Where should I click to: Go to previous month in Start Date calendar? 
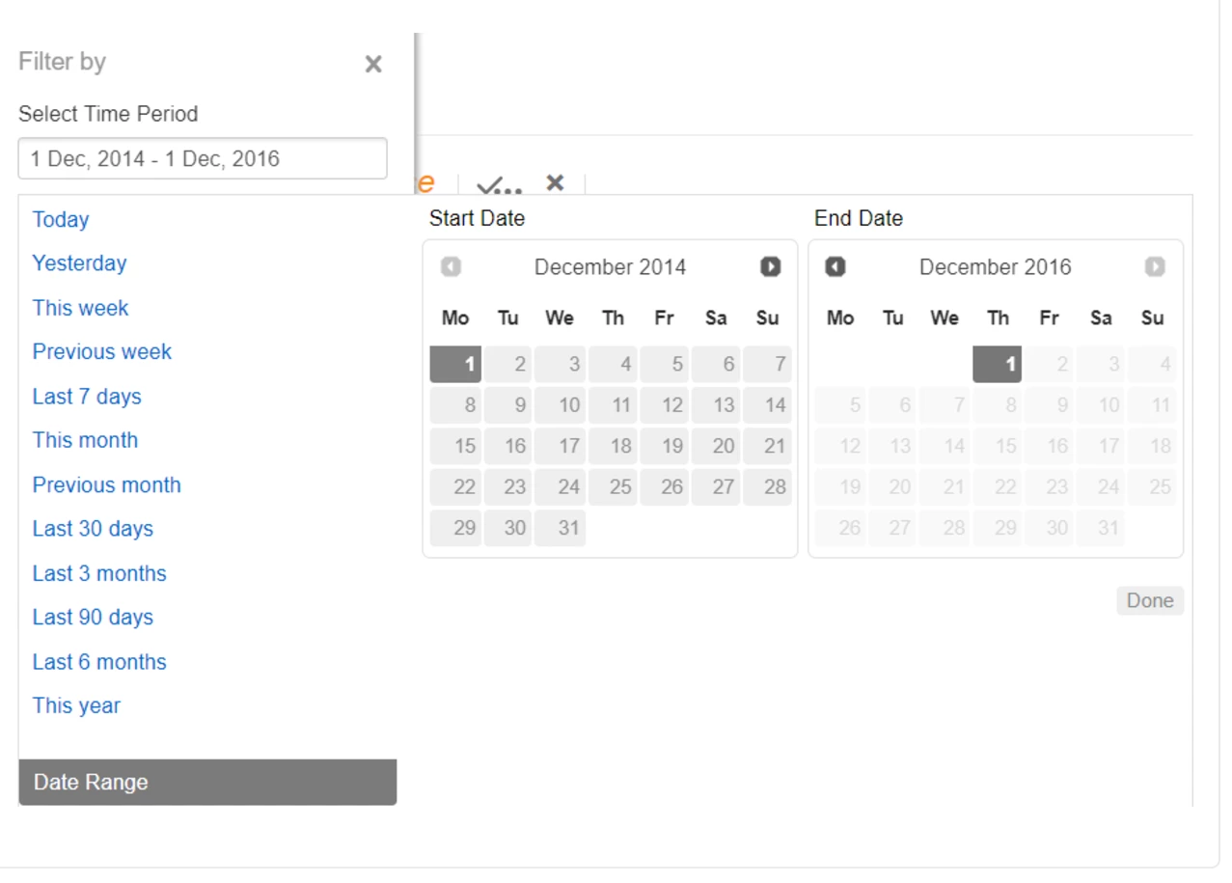tap(451, 267)
